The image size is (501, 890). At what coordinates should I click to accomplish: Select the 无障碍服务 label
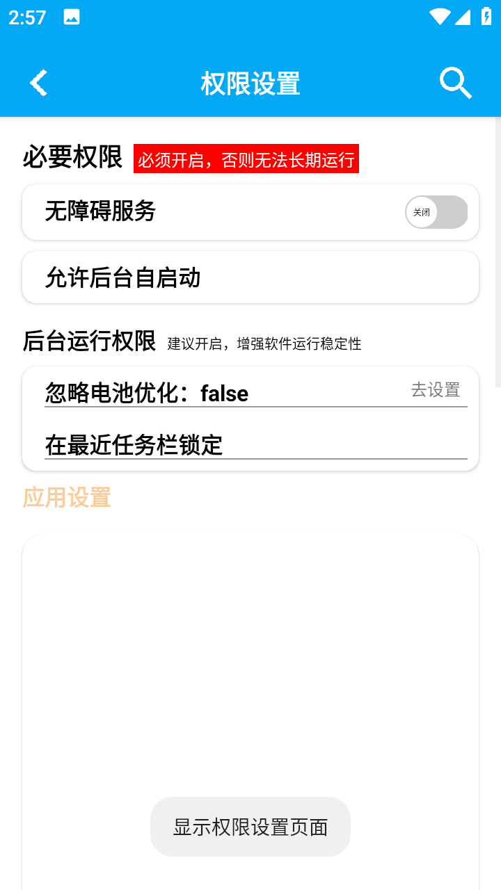(x=100, y=211)
